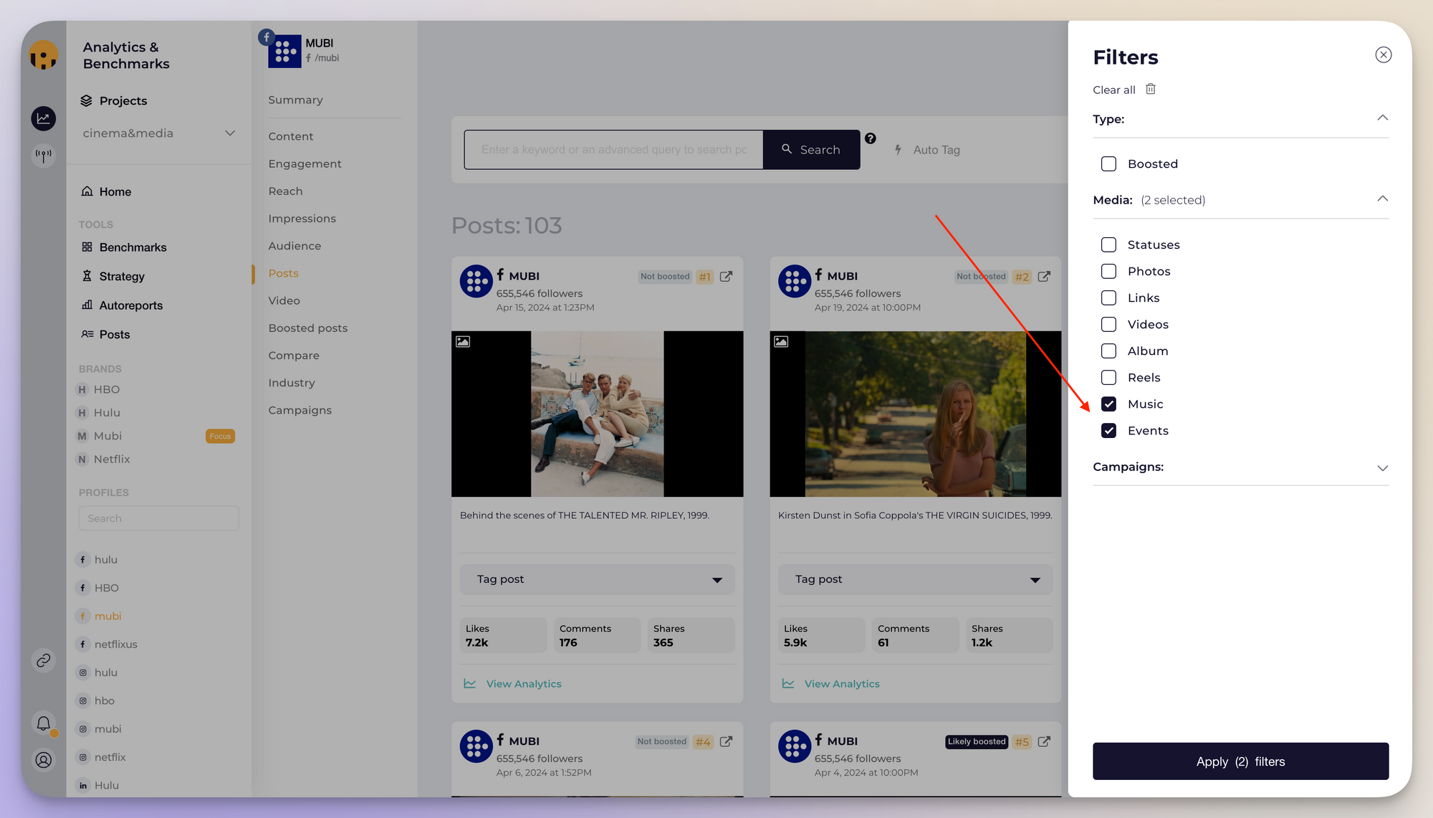Open post #2 in external link
1433x818 pixels.
click(1044, 277)
